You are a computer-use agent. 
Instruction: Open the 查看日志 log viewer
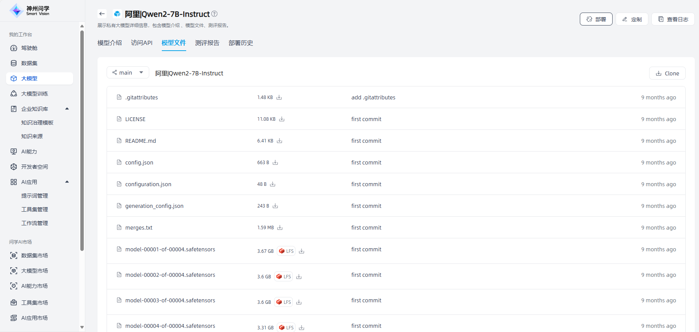point(673,19)
